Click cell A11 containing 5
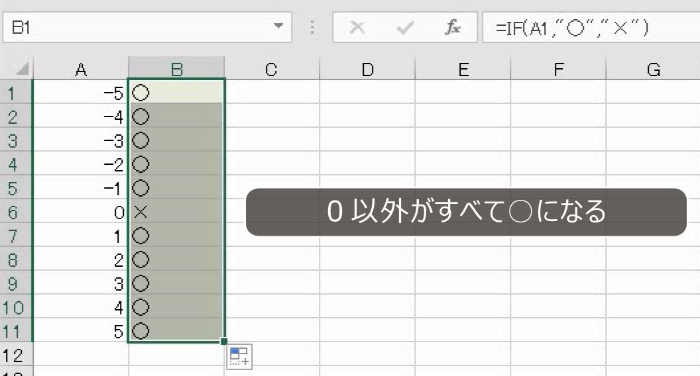 pos(81,330)
